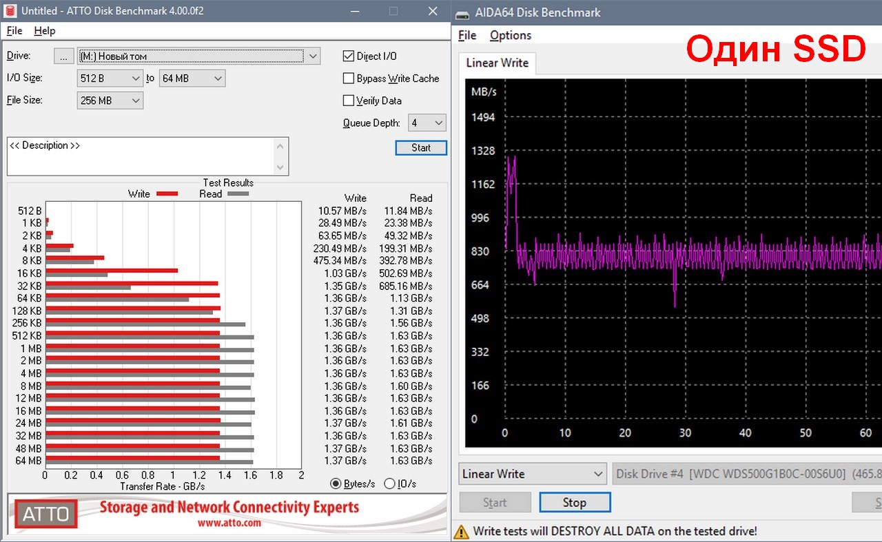Uncheck the Direct I/O checkbox
The width and height of the screenshot is (882, 542).
click(349, 56)
